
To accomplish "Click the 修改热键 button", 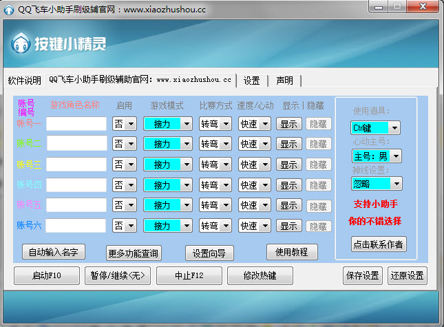I will 260,275.
